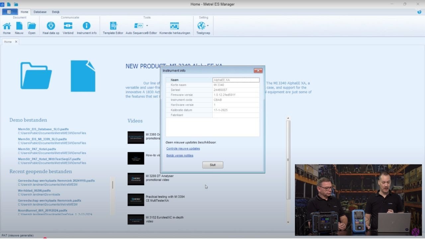Click the open folder icon in title bar
The image size is (425, 239).
[x=16, y=4]
